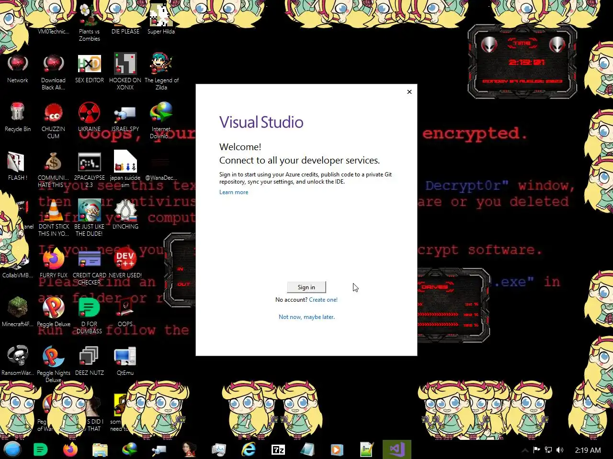This screenshot has height=459, width=613.
Task: Open the Start orb on the taskbar
Action: pos(12,449)
